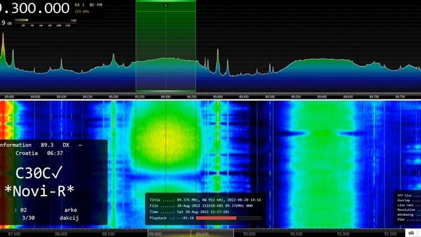Change the 115 kHz filter bandwidth value
The image size is (421, 237).
point(82,11)
